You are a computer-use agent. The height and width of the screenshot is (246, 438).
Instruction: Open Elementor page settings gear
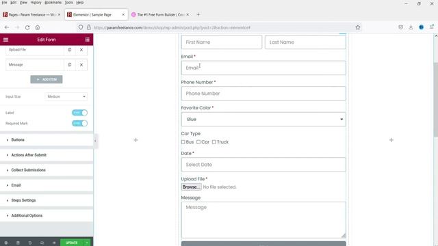pyautogui.click(x=6, y=243)
